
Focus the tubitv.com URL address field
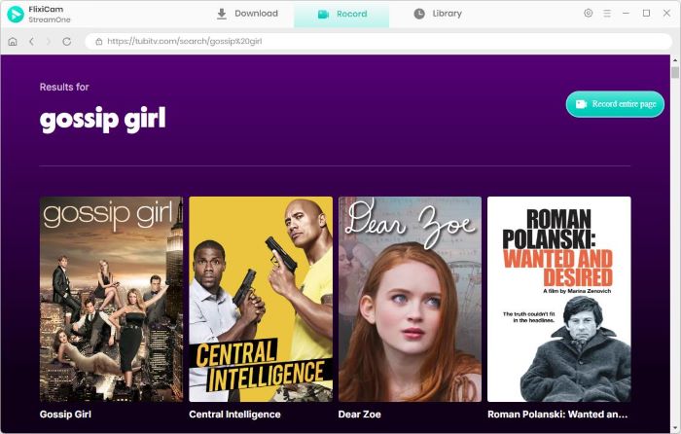coord(378,41)
